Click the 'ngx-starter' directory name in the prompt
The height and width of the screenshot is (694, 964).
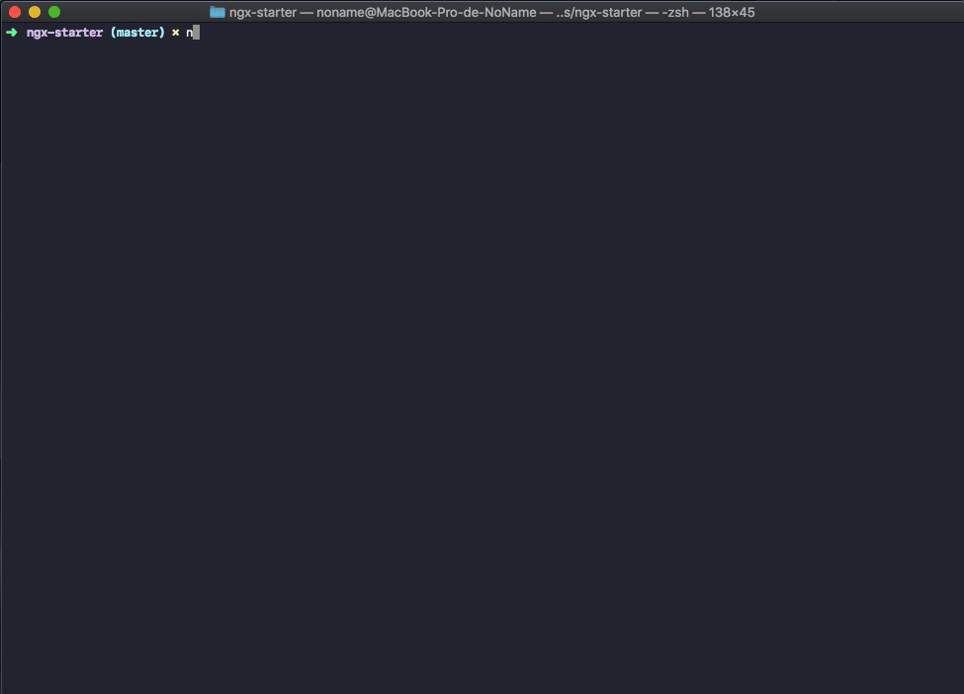pos(64,33)
